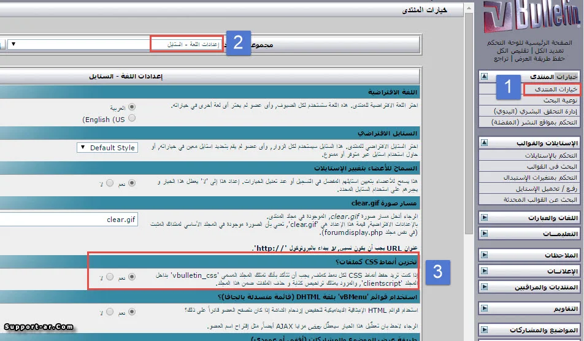Expand the التقاويم section arrow
The height and width of the screenshot is (341, 584).
[x=484, y=308]
